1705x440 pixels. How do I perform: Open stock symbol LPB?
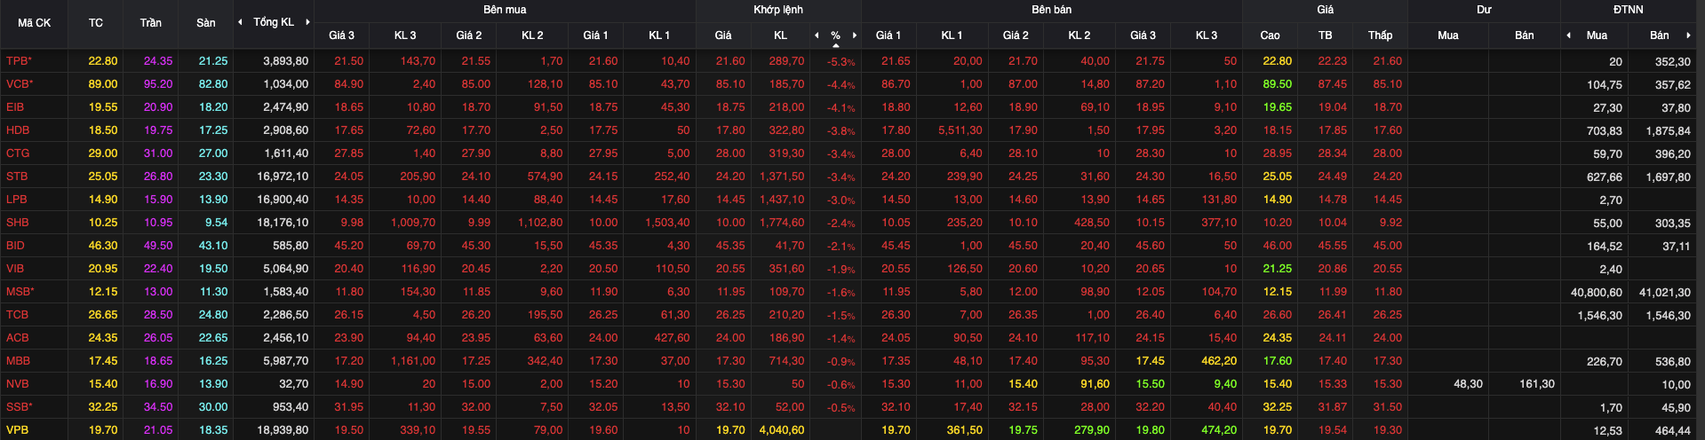tap(17, 200)
